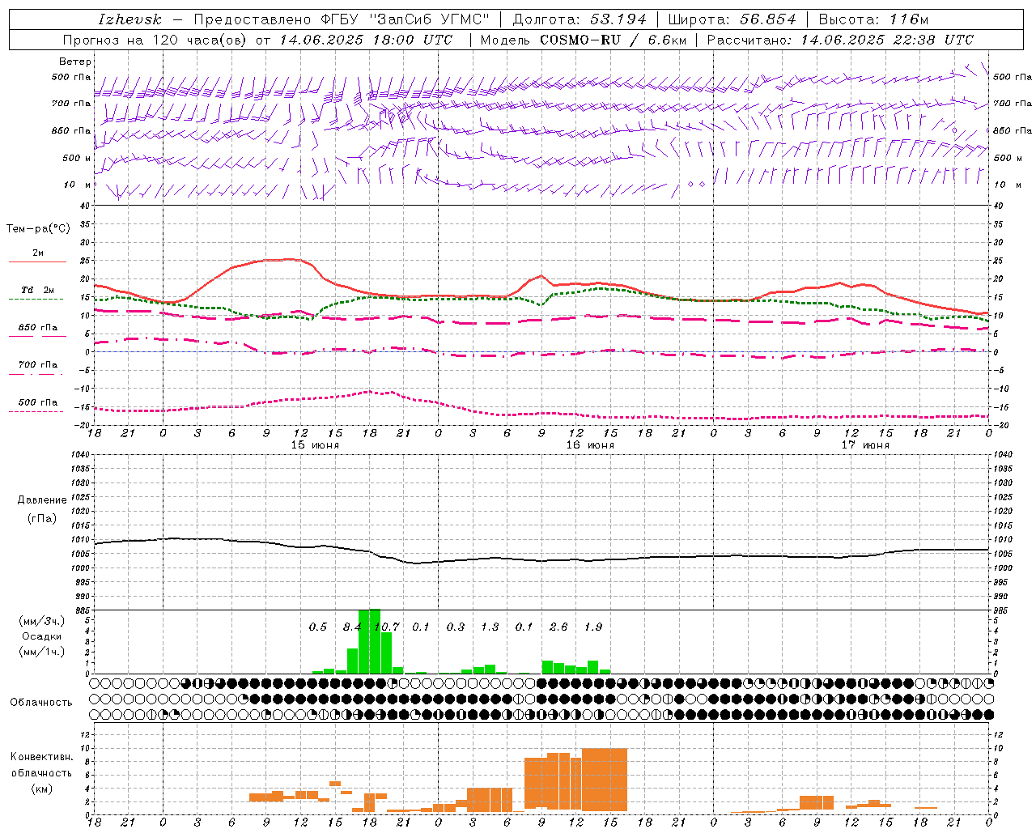
Task: Click the green dotted Td legend line sample
Action: click(36, 300)
